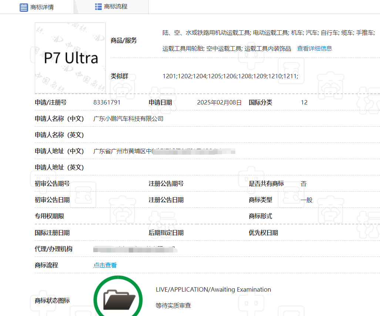
Task: Open the 商标详情 tab
Action: coord(37,7)
